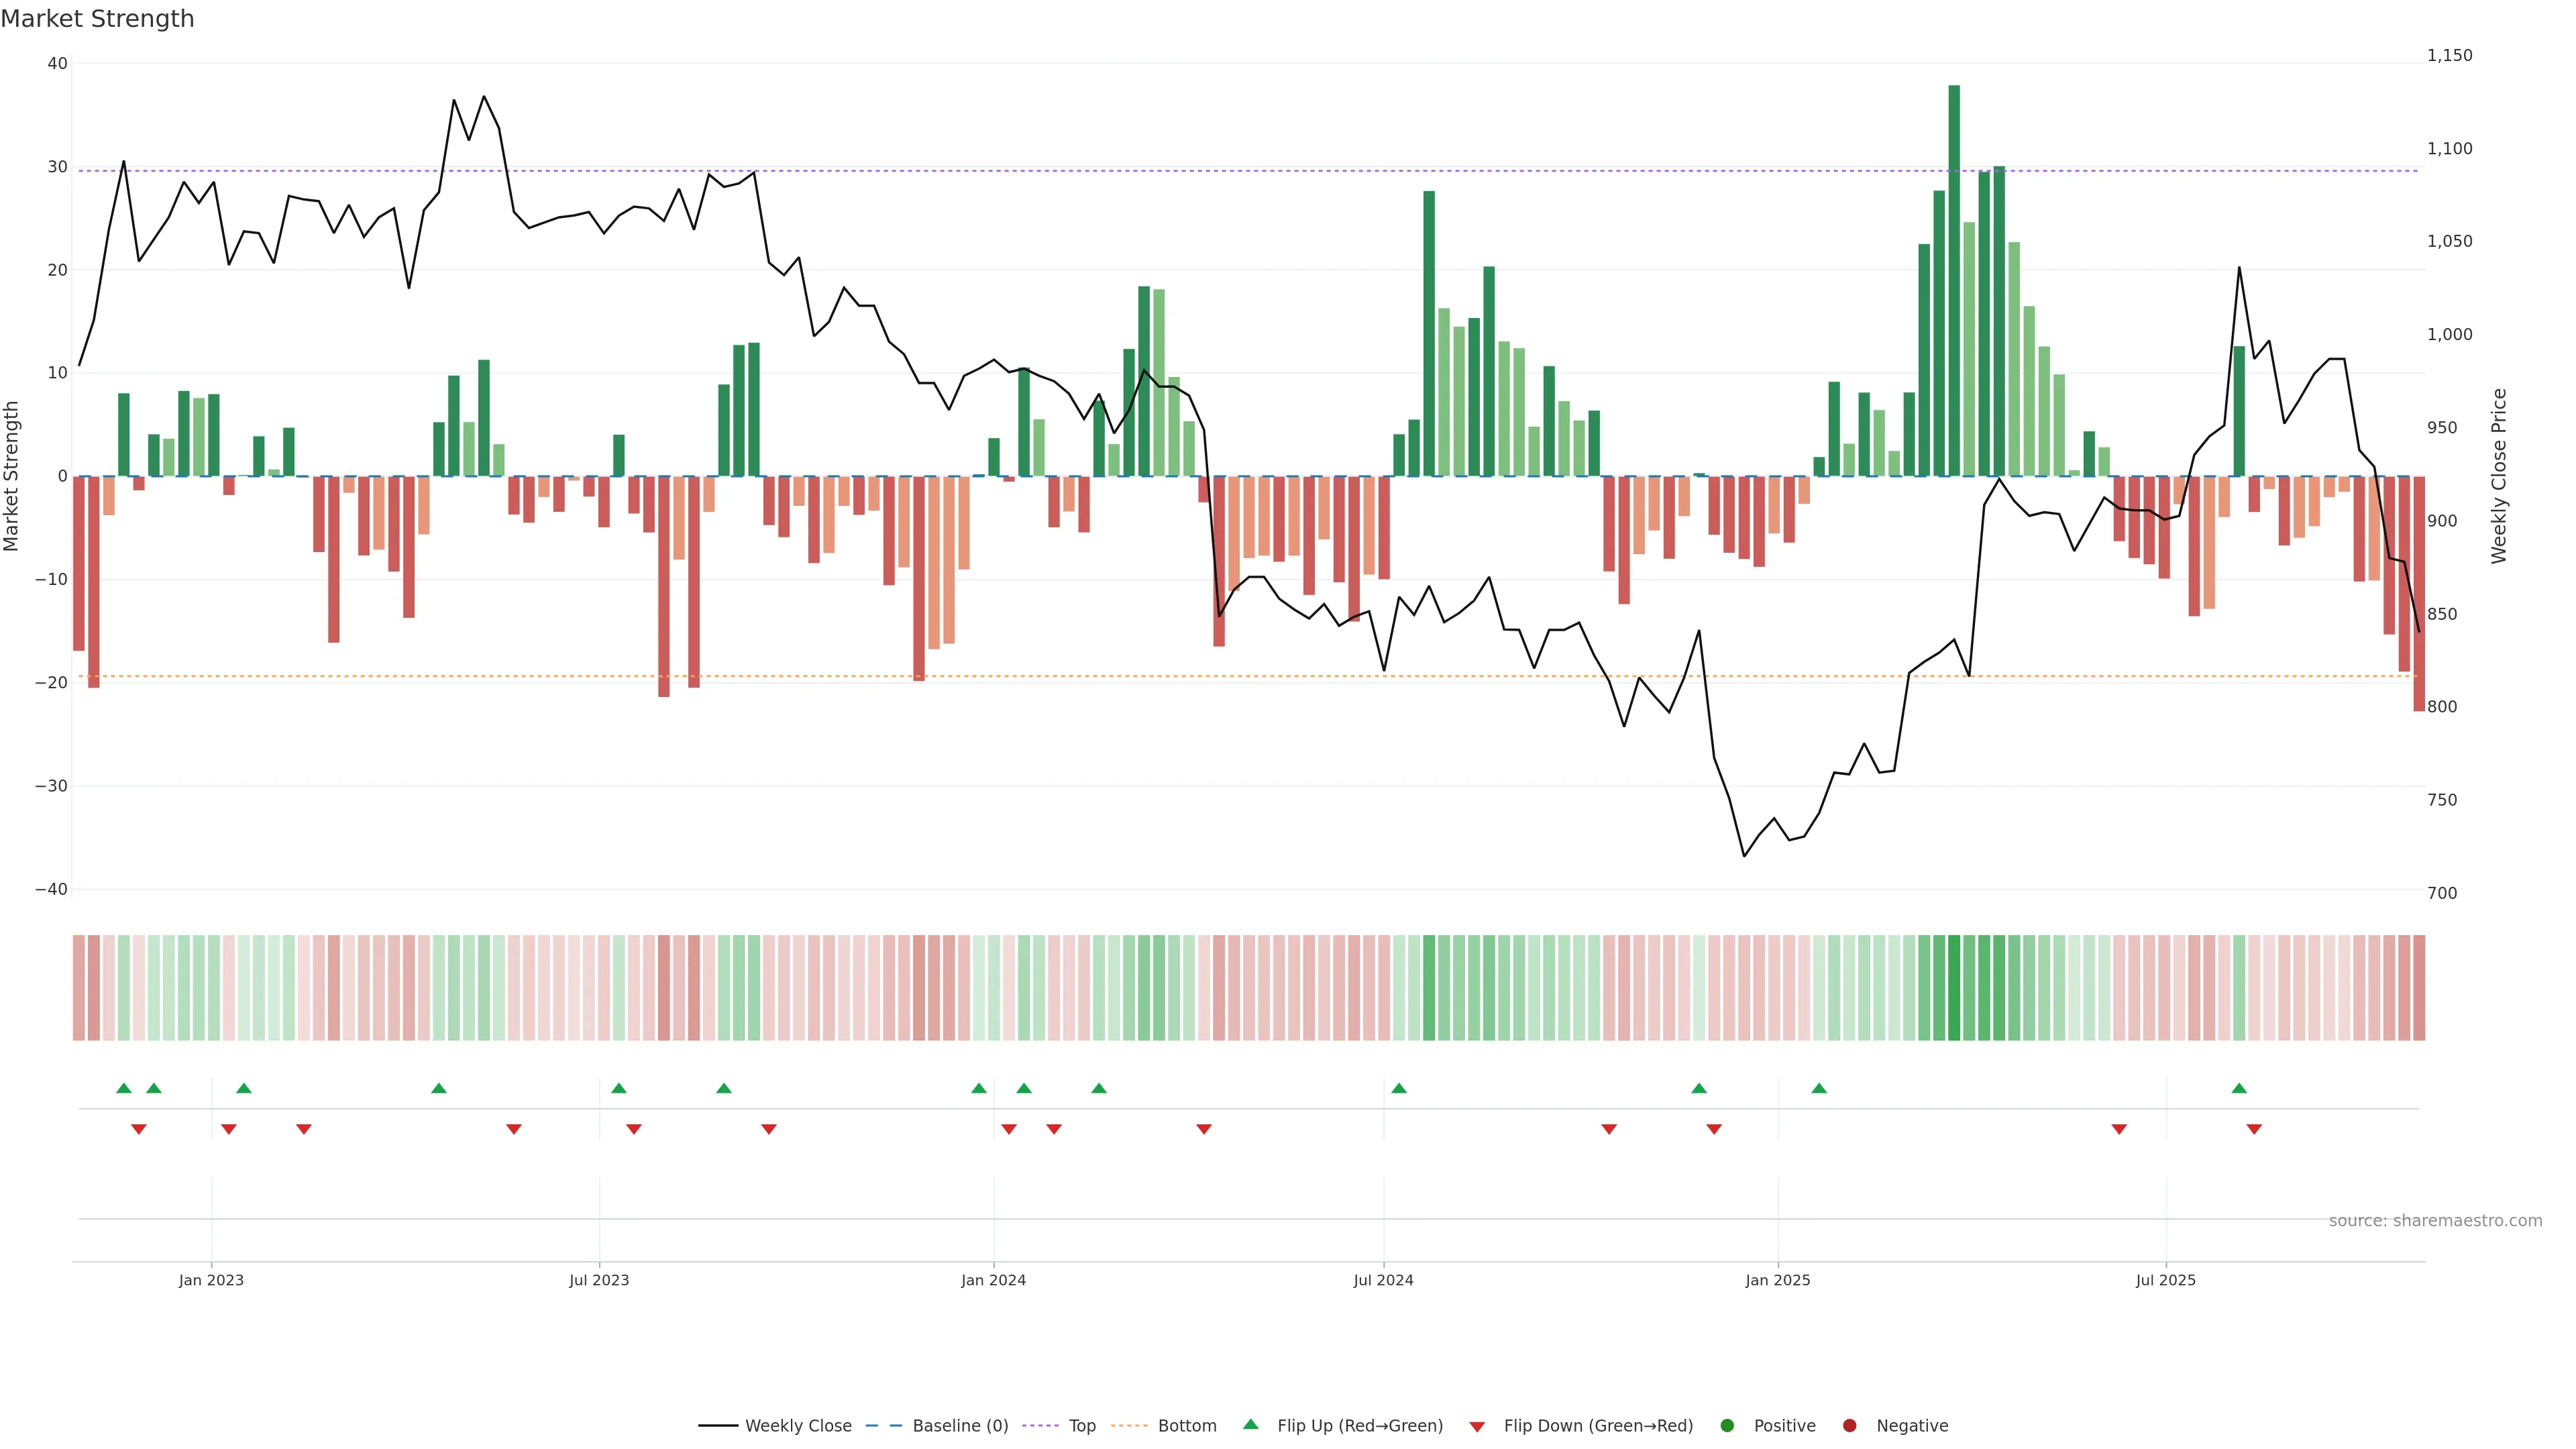Click the Jul 2025 x-axis label

[2165, 1280]
